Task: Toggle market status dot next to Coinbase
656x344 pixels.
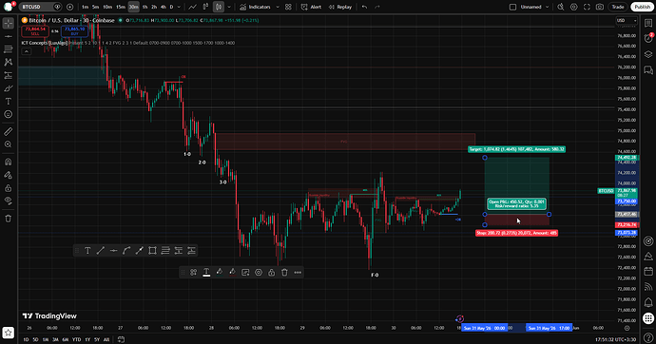Action: click(121, 20)
